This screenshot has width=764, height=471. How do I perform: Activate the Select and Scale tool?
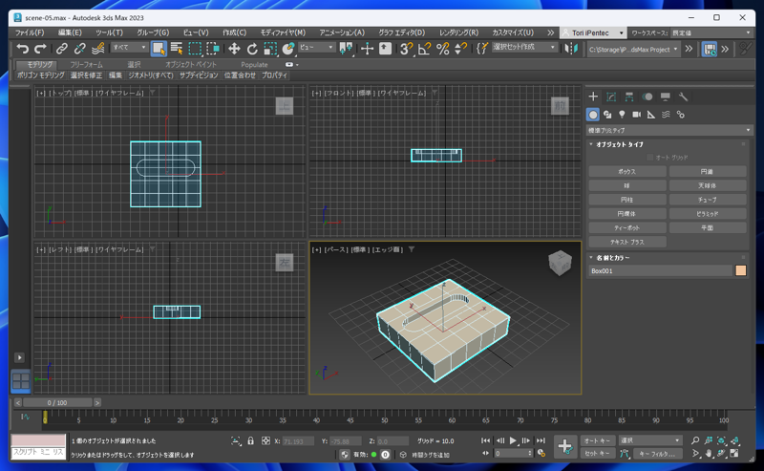(270, 49)
